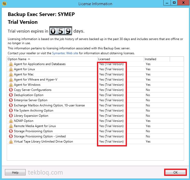Click not-installed icon beside Copy Server Configurations
This screenshot has height=180, width=190.
click(x=11, y=90)
